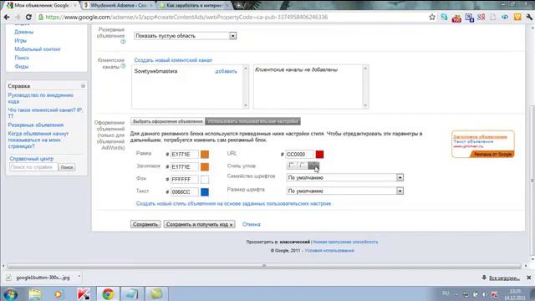Viewport: 535px width, 301px height.
Task: Open the Windows Start menu orb
Action: click(10, 293)
